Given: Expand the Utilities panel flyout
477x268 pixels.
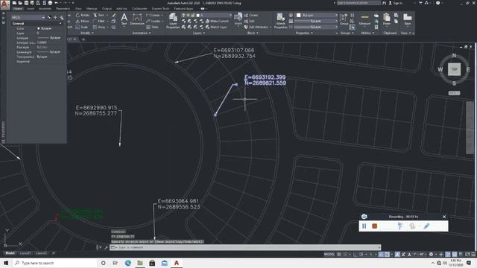Looking at the screenshot, I should [x=367, y=33].
